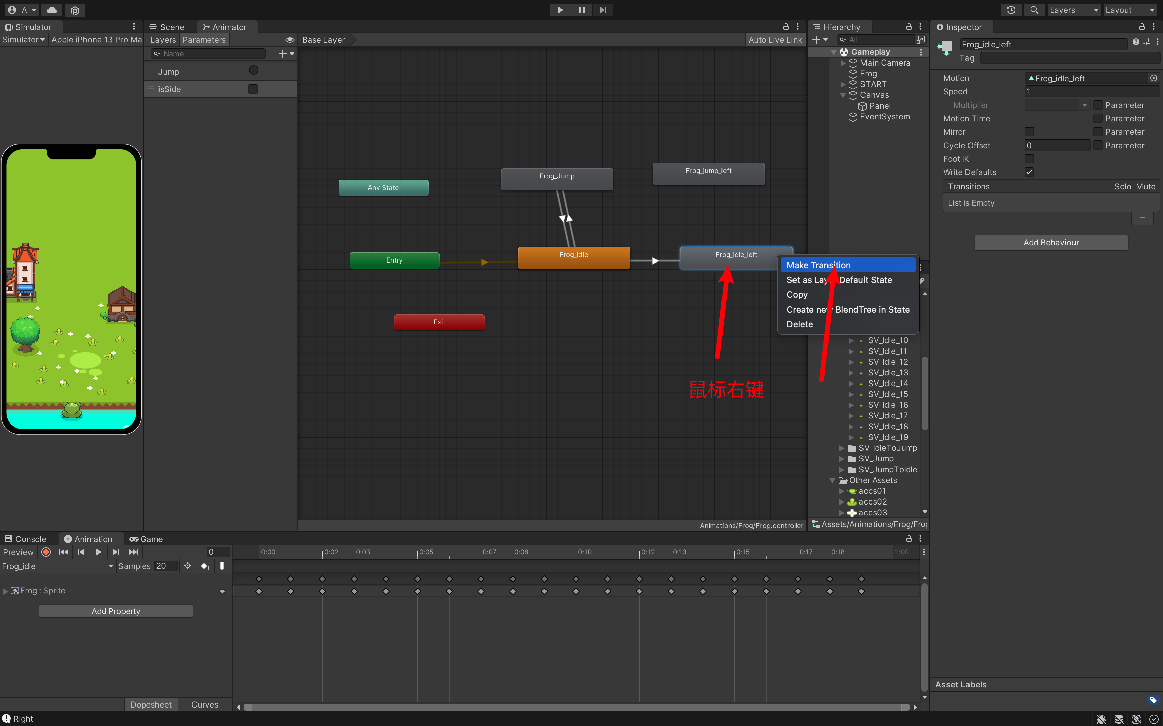Select Frog object in Hierarchy
The image size is (1163, 726).
(868, 74)
